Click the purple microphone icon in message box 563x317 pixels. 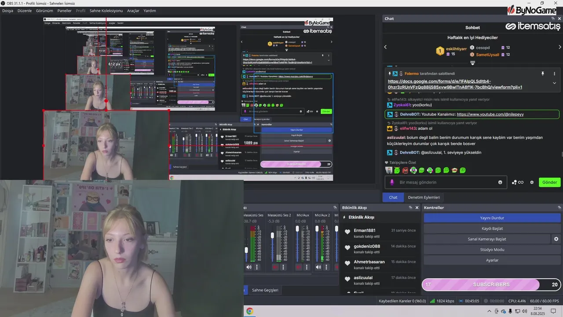tap(392, 182)
